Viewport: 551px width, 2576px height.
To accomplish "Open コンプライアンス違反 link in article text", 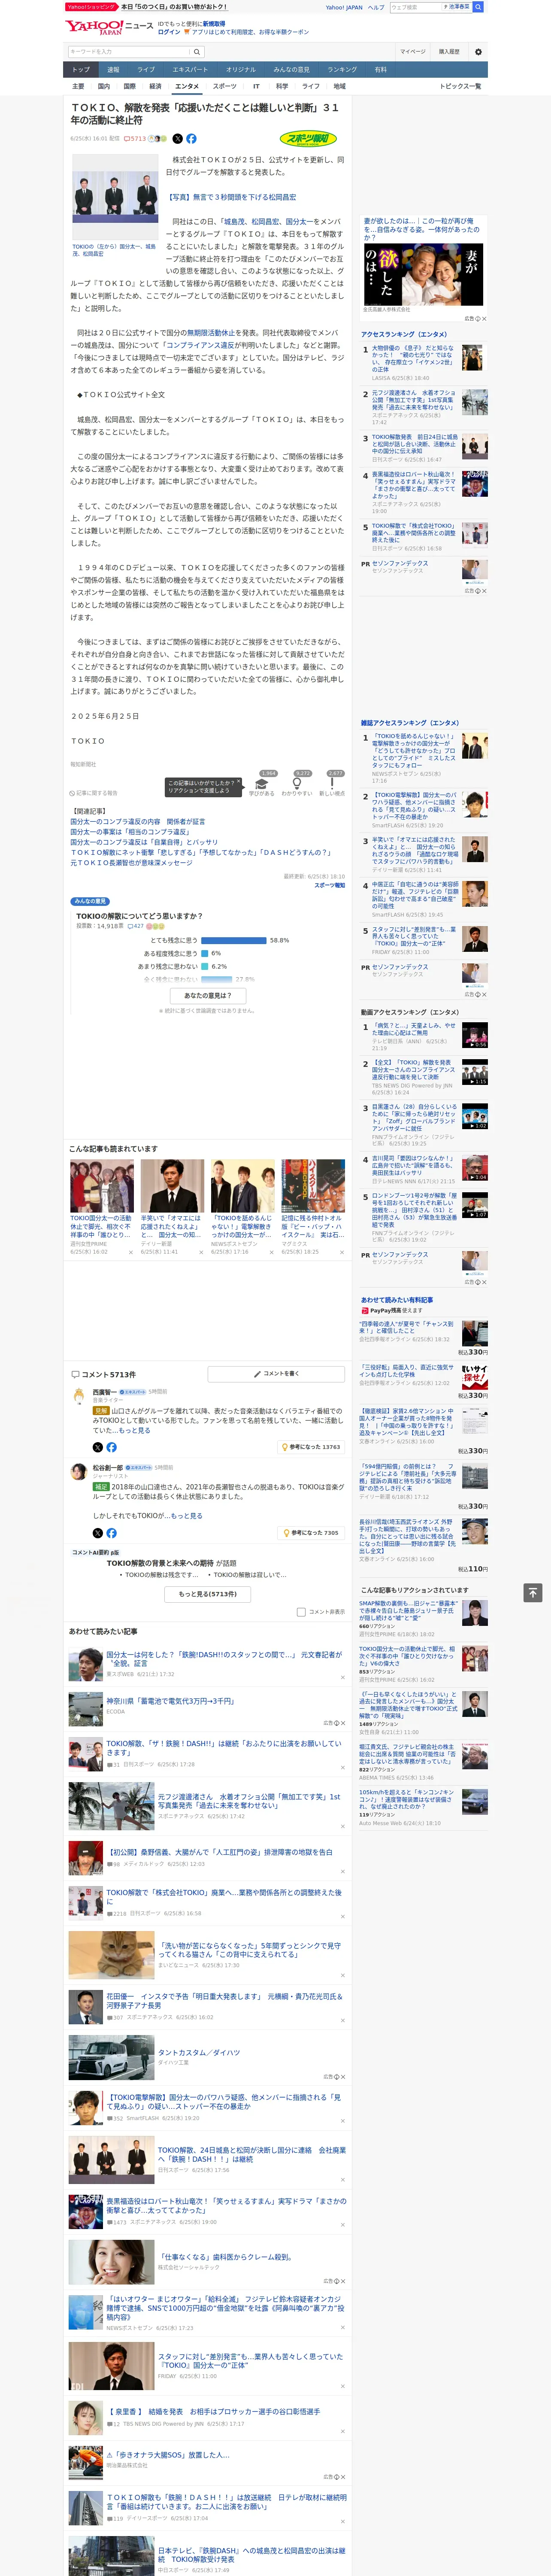I will click(x=201, y=345).
